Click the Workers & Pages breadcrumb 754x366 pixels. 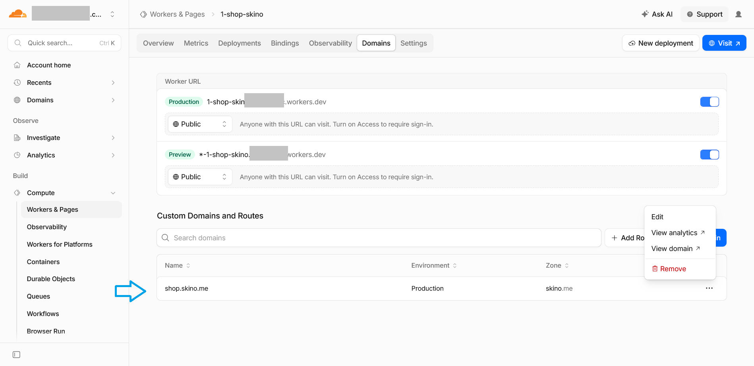[x=177, y=14]
